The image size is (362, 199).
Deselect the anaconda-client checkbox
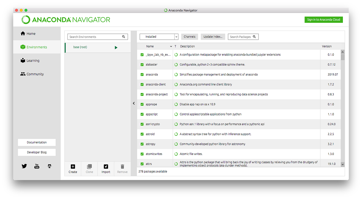[x=142, y=84]
